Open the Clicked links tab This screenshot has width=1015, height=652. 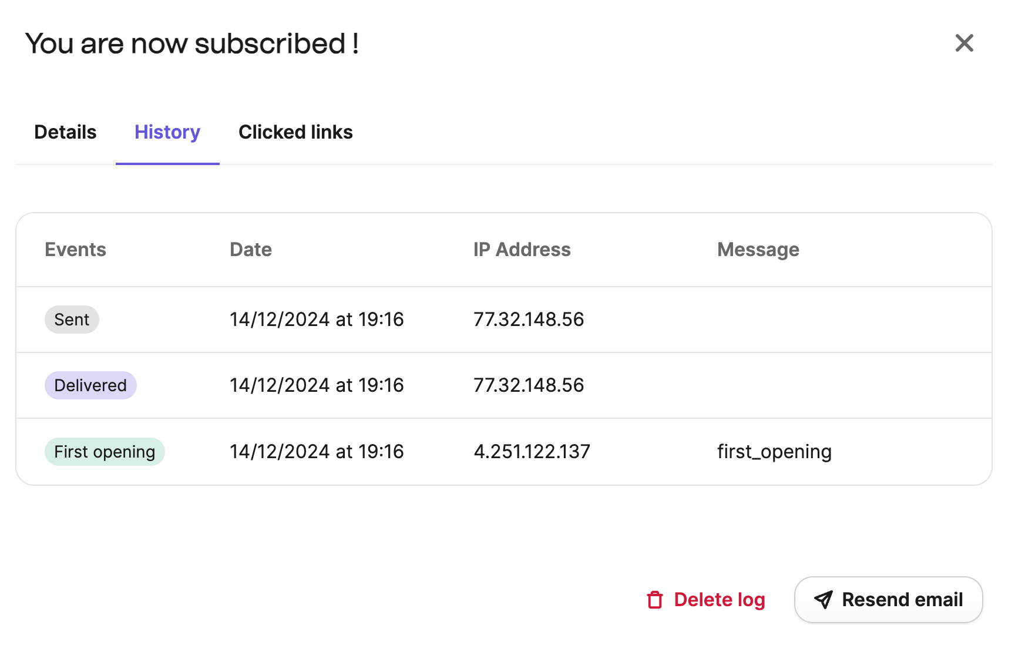295,132
